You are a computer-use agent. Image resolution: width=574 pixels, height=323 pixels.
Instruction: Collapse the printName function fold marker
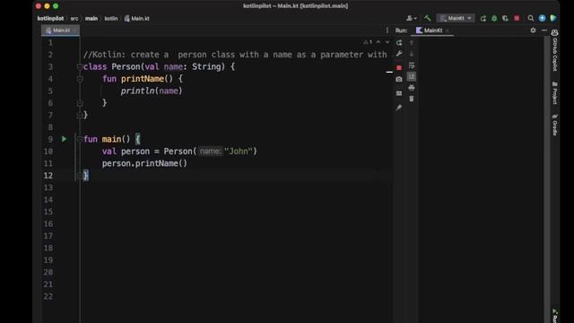(80, 79)
